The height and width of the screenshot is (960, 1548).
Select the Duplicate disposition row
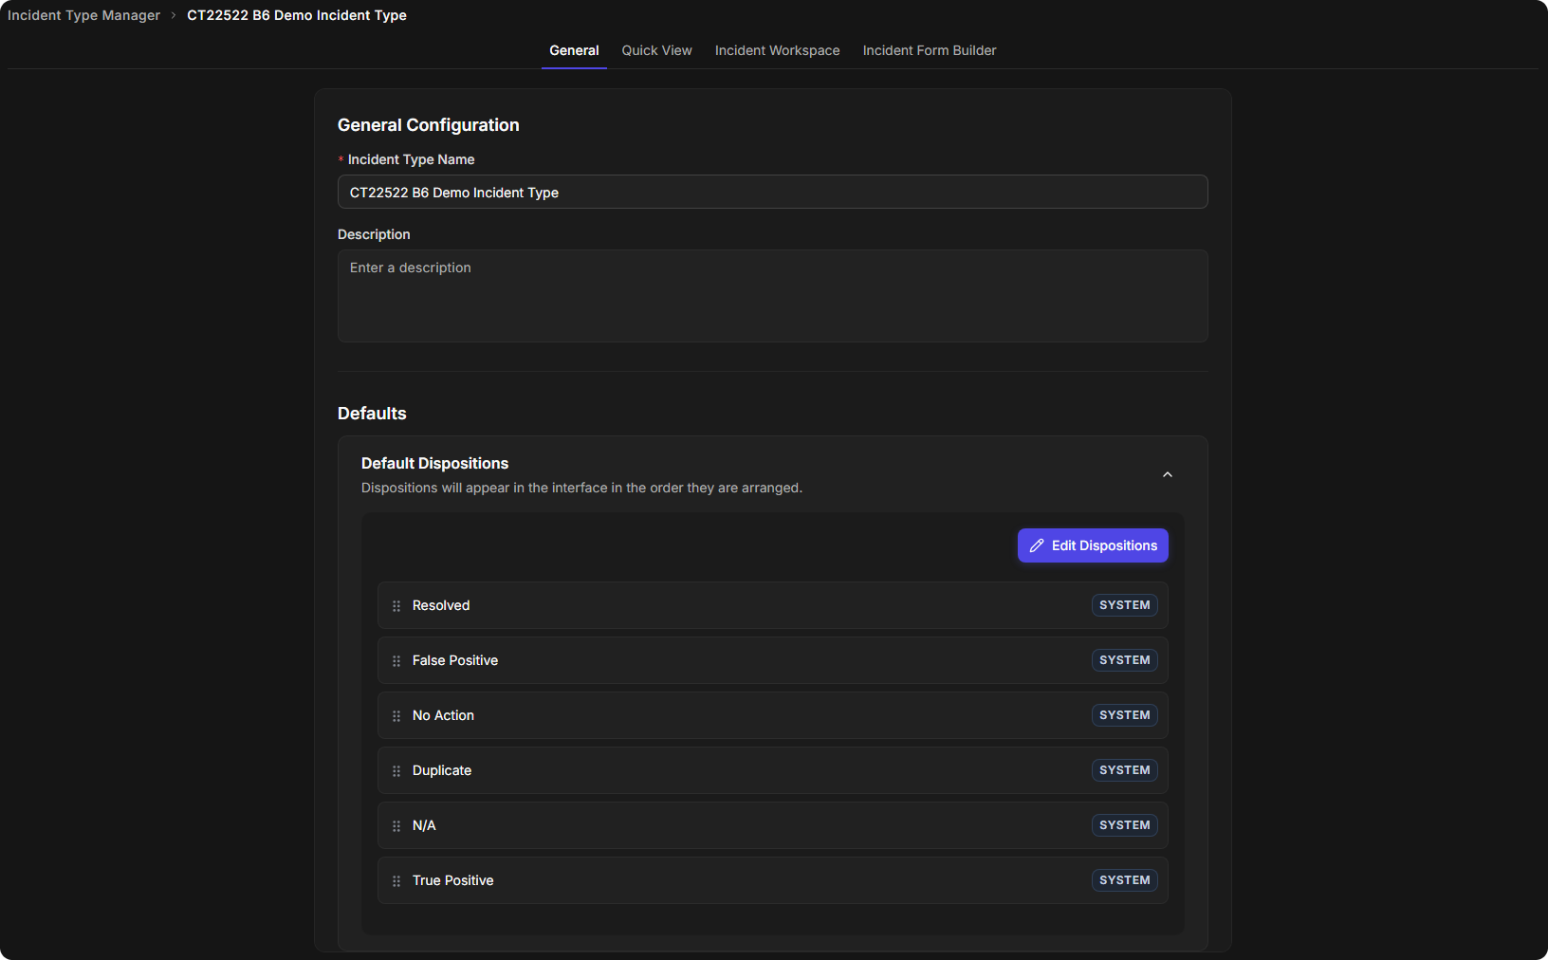(x=772, y=770)
